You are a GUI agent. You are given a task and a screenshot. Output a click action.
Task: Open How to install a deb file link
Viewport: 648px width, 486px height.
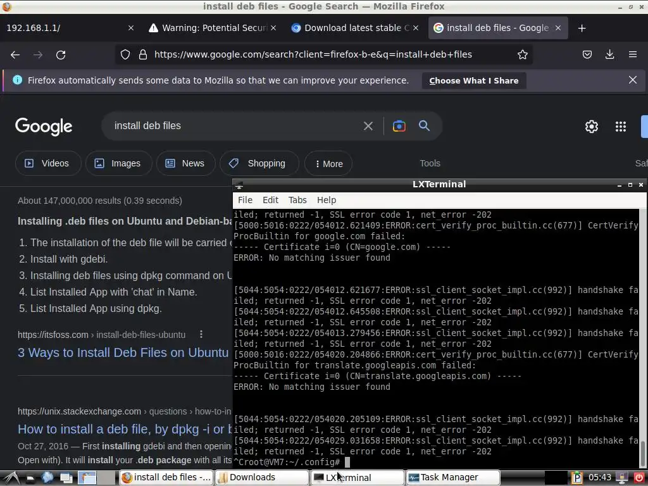click(125, 429)
